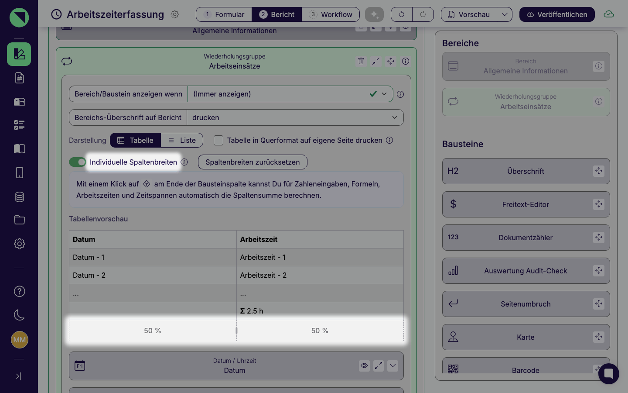Click the app logo at top left

19,17
